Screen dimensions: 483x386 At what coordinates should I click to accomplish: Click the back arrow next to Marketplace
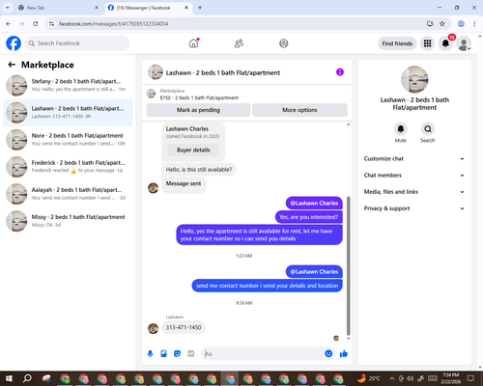12,65
